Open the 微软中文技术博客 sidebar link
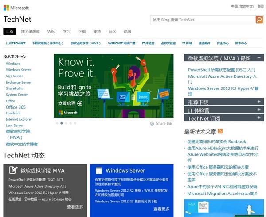Viewport: 266px width, 217px height. (x=22, y=144)
